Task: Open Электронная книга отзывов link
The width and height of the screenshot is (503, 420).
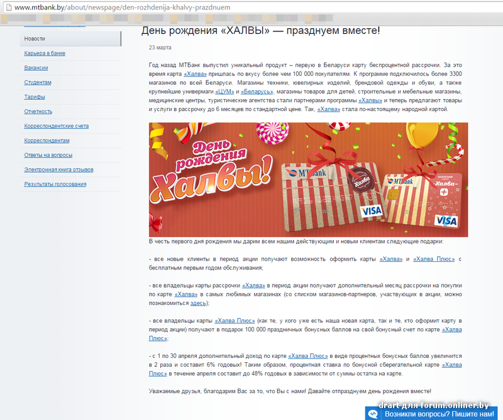Action: [58, 170]
